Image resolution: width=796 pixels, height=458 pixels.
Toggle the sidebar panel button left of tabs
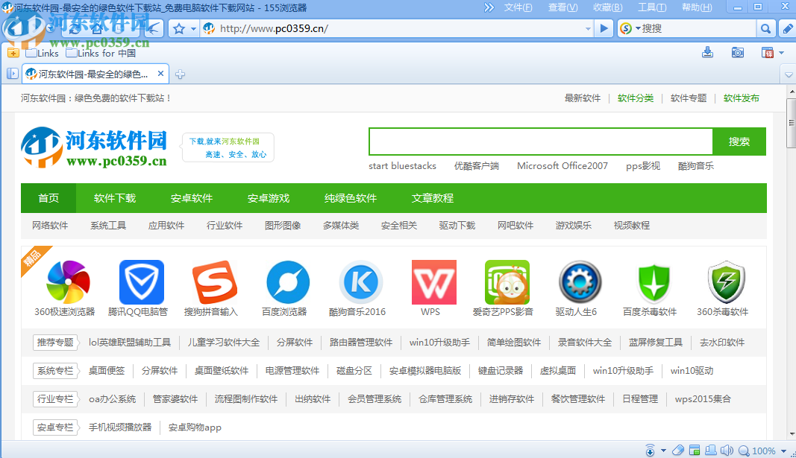click(x=13, y=74)
